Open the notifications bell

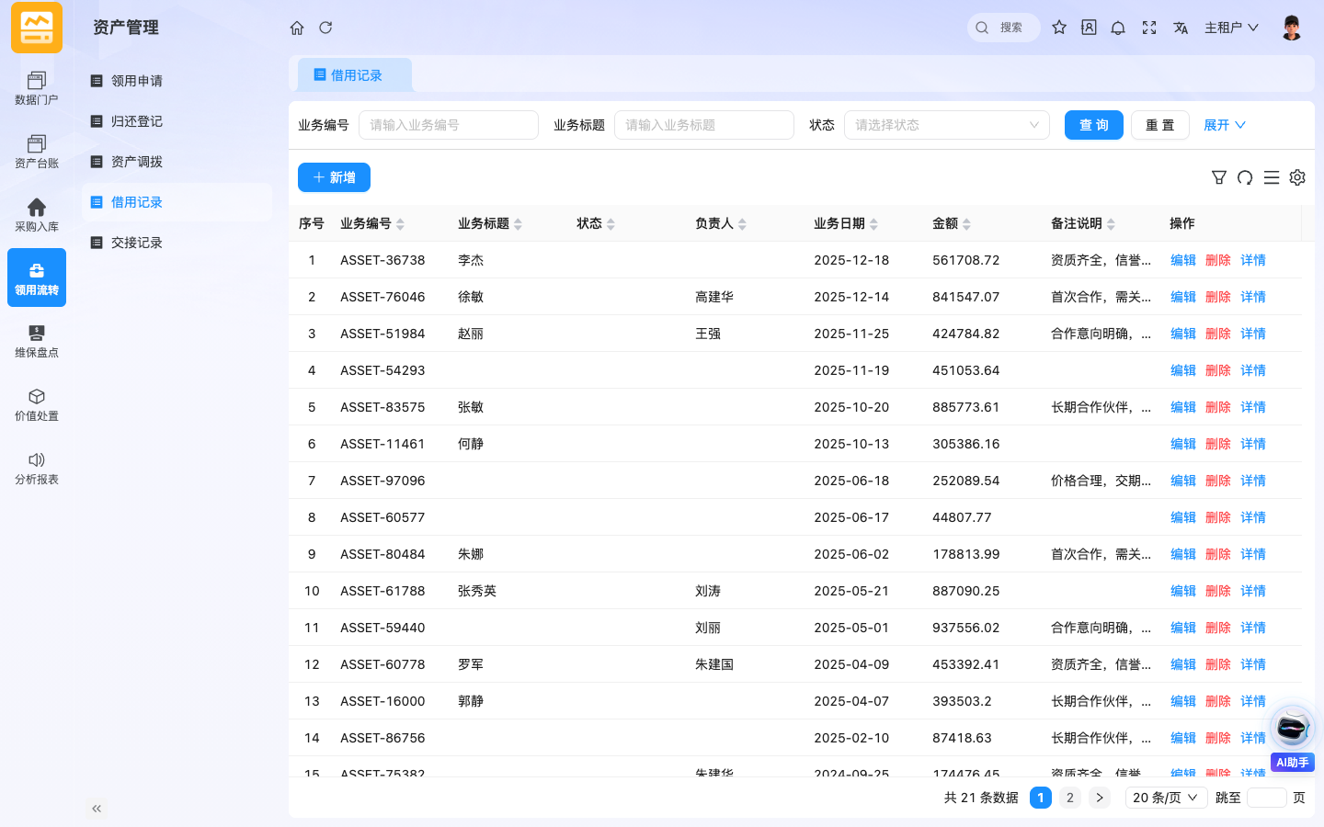tap(1118, 28)
